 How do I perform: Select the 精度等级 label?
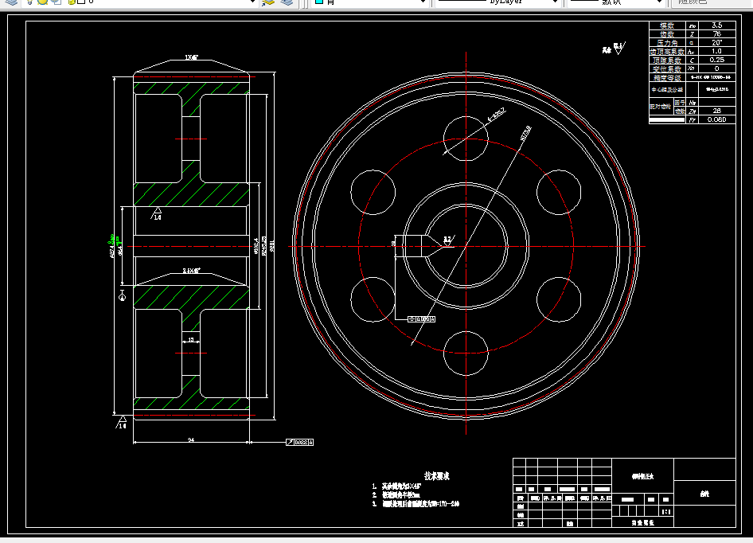[667, 77]
